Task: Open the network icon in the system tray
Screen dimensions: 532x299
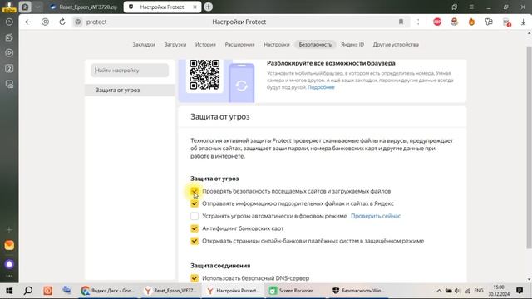Action: [x=467, y=291]
